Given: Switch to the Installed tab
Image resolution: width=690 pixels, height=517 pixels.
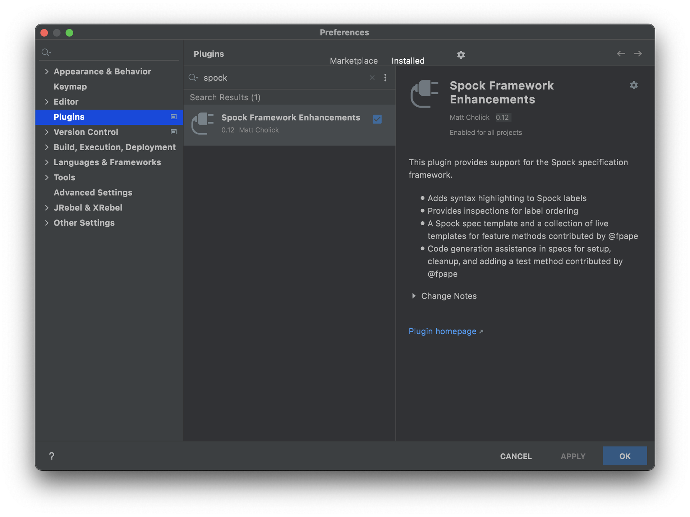Looking at the screenshot, I should tap(408, 61).
